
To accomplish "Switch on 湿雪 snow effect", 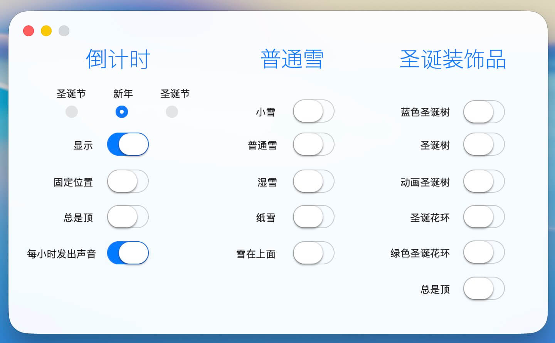I will click(313, 181).
